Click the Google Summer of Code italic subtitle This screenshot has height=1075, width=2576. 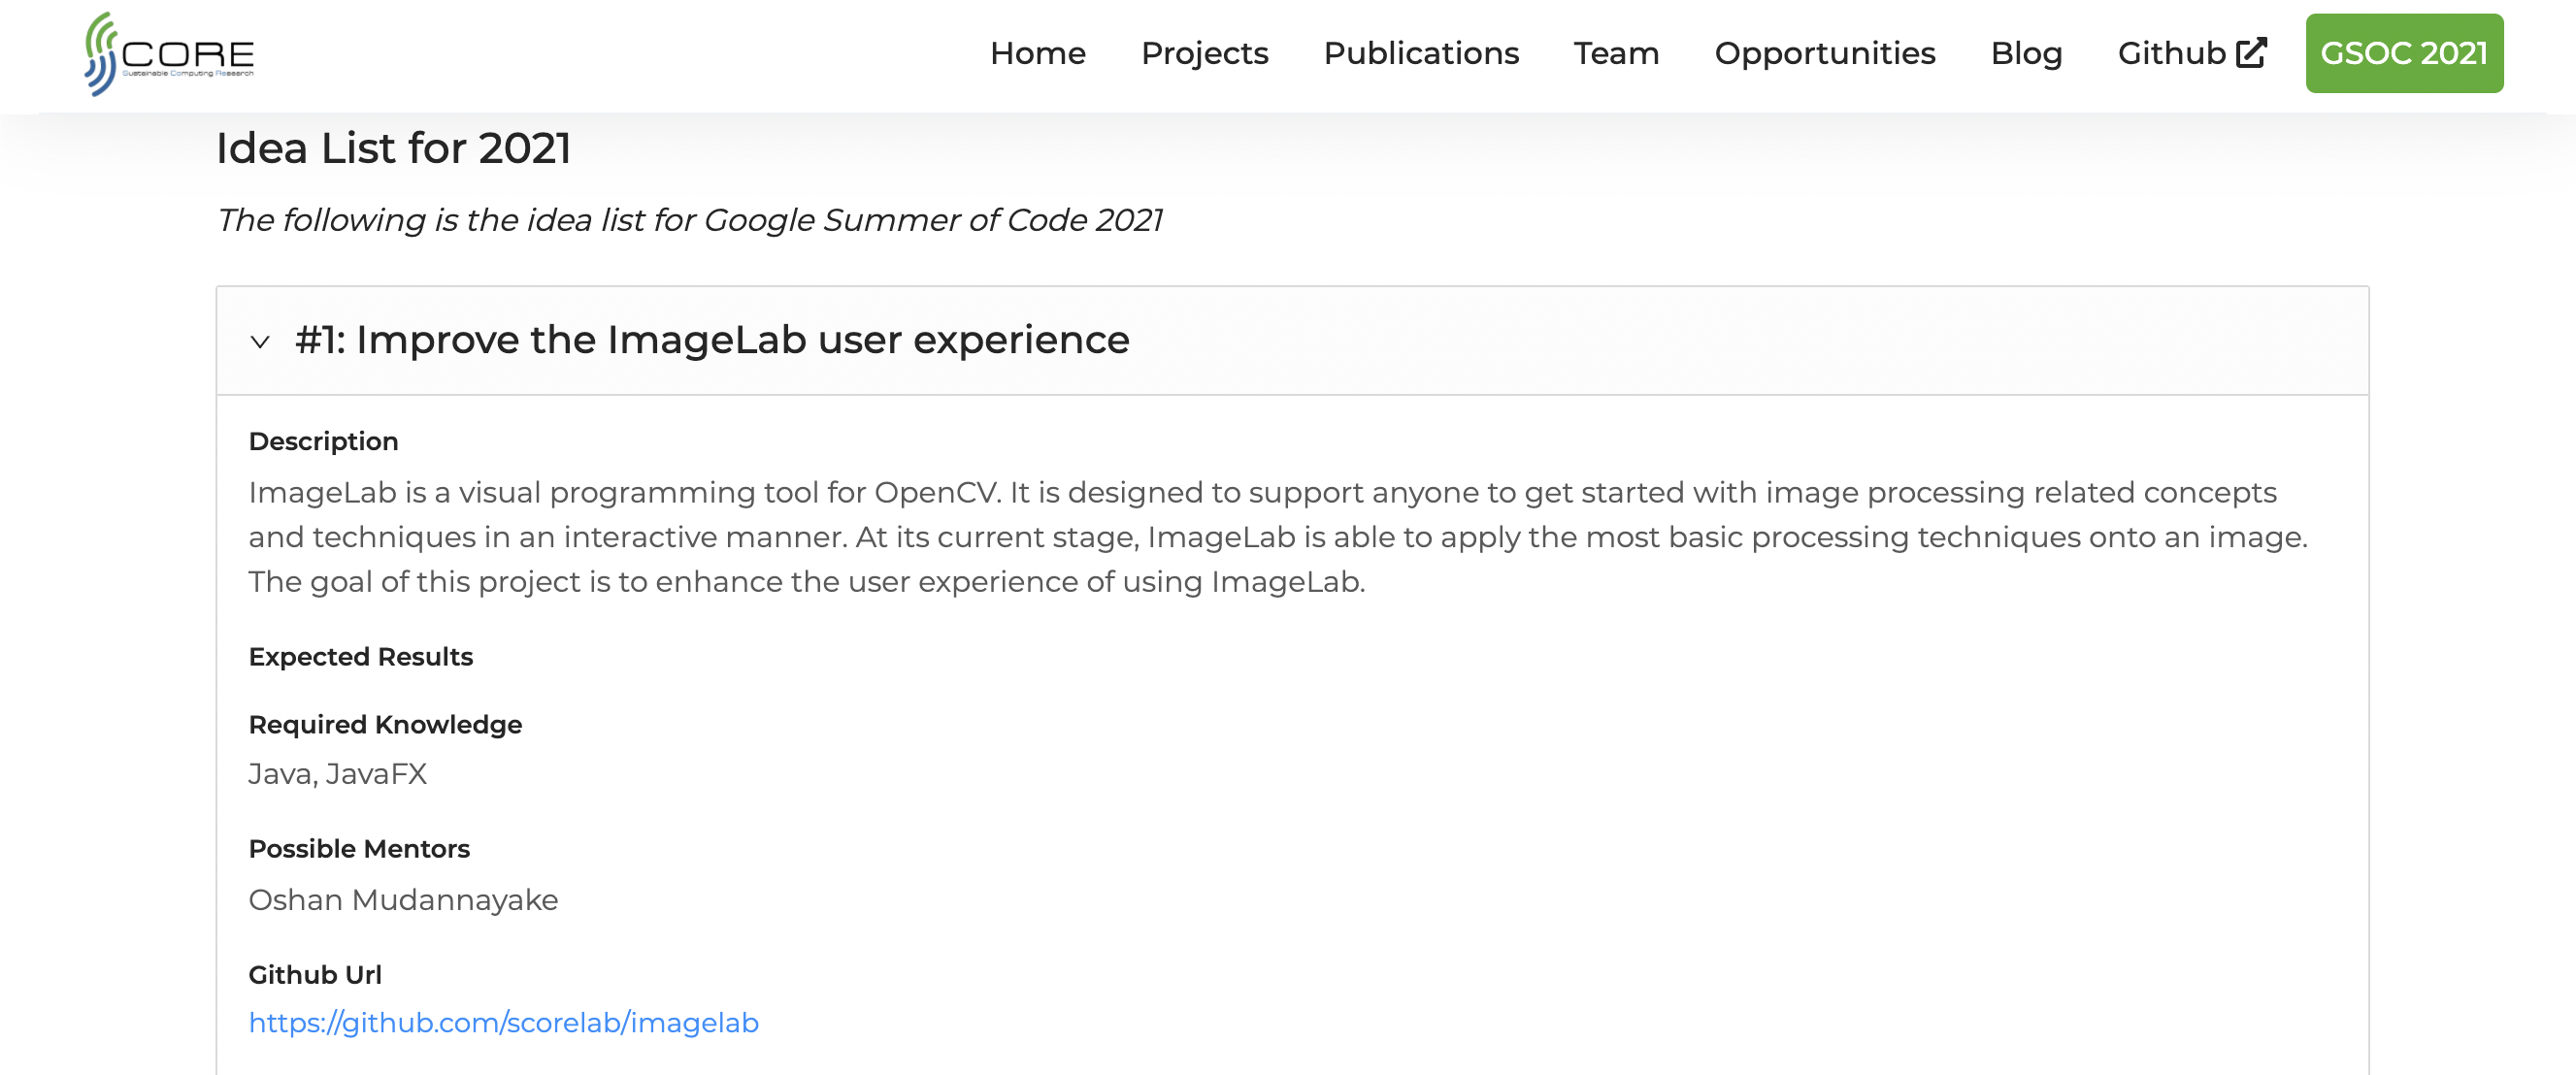689,220
